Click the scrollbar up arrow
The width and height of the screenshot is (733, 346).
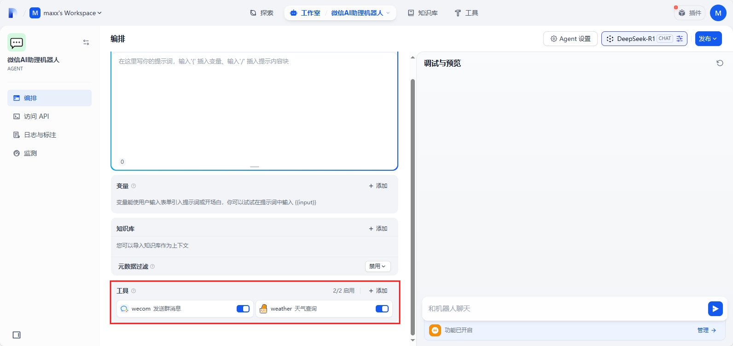413,58
